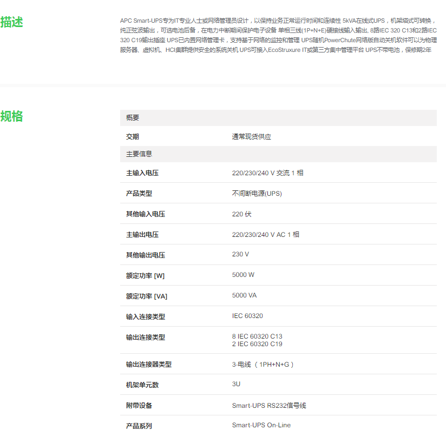Viewport: 446px width, 430px height.
Task: Click the 220/230/240 V AC 1 相 value
Action: [265, 235]
